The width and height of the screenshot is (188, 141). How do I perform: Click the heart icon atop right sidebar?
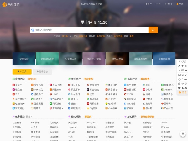[182, 62]
